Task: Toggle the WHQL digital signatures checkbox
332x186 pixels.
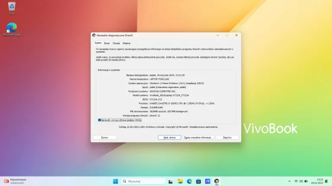Action: pos(99,120)
